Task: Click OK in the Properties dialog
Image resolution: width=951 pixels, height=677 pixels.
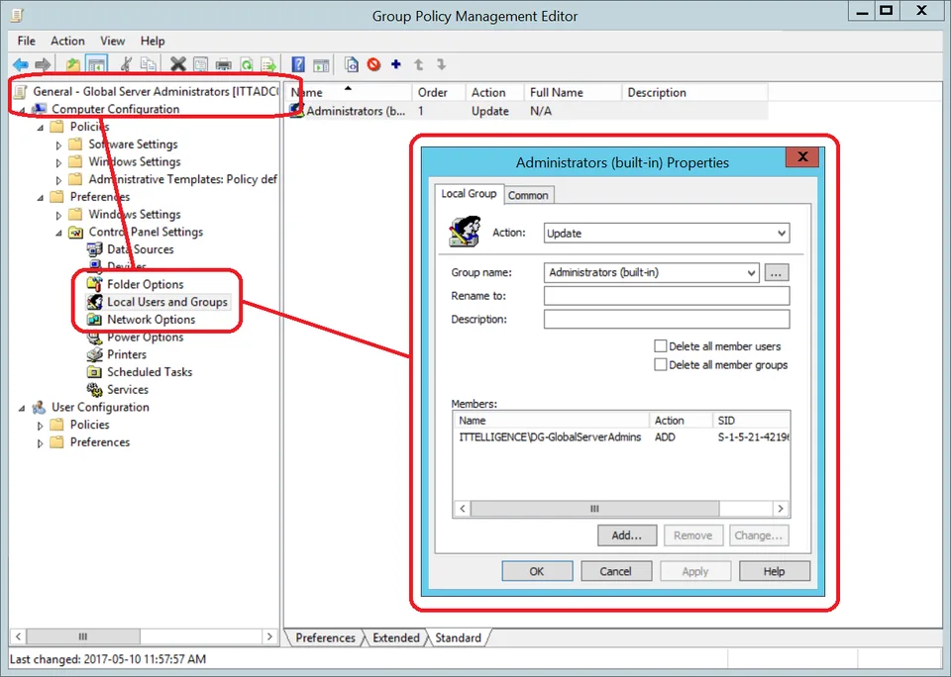Action: (x=537, y=571)
